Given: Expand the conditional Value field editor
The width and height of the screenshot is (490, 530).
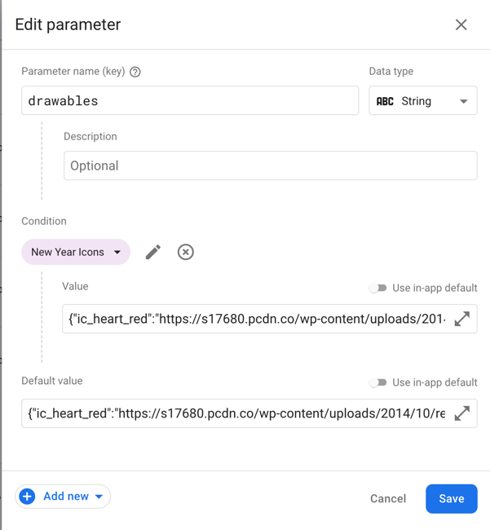Looking at the screenshot, I should pyautogui.click(x=461, y=319).
